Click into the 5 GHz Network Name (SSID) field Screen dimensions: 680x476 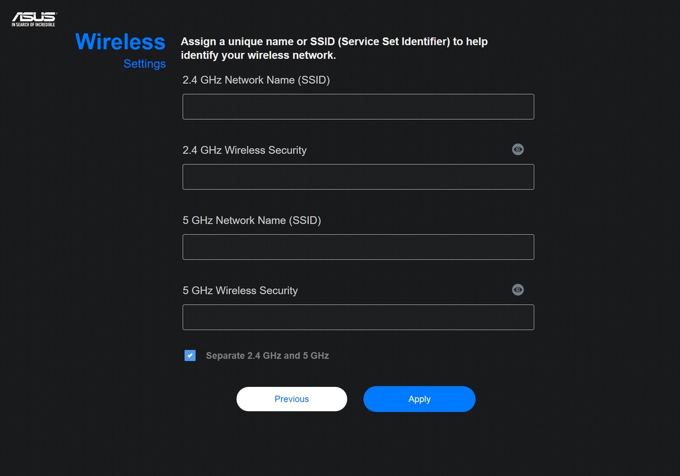[x=358, y=247]
